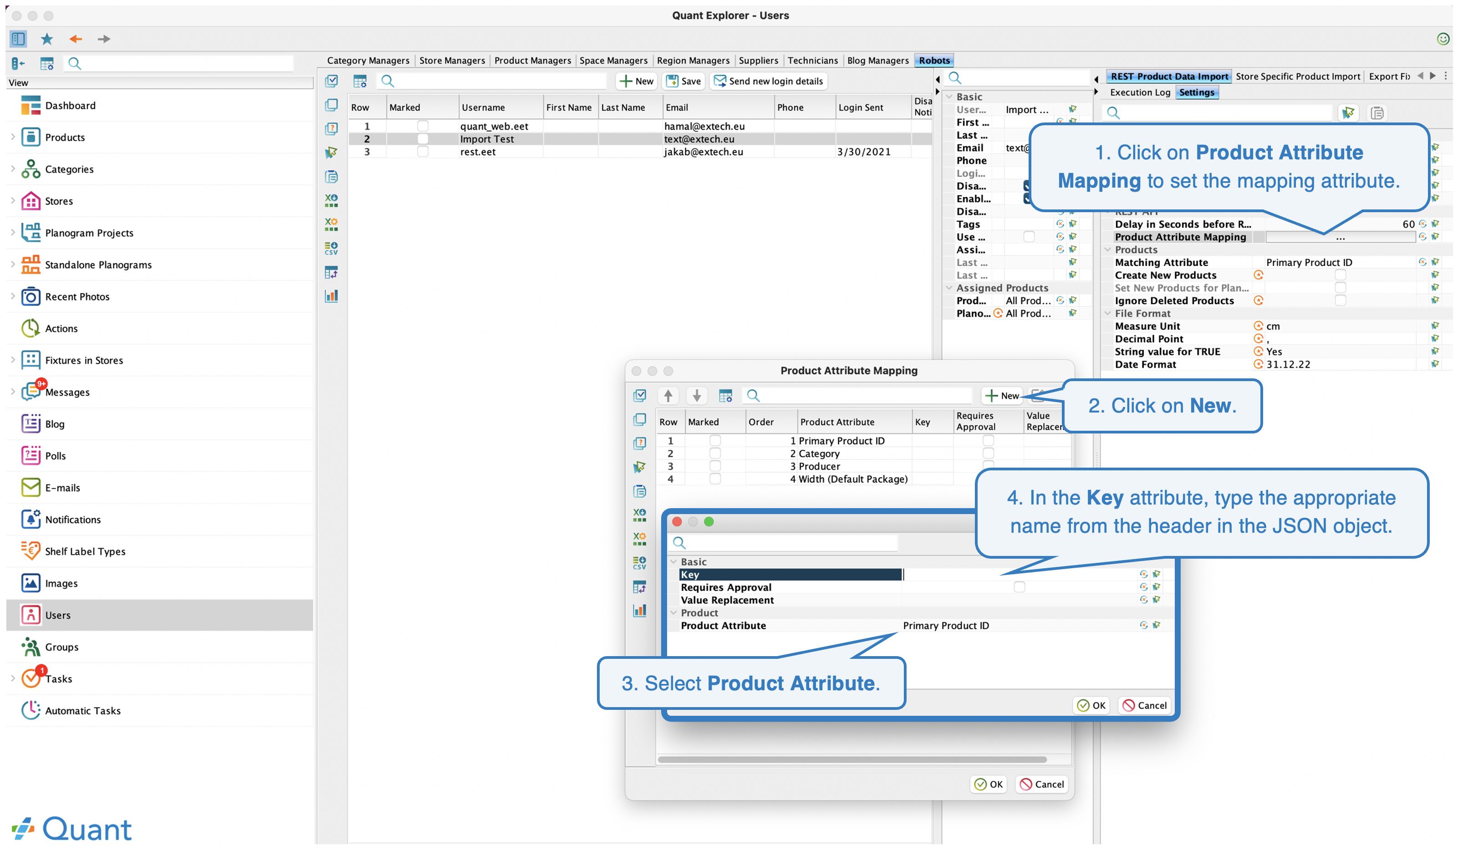Toggle Marked checkbox for Import Test user
This screenshot has width=1458, height=846.
click(423, 138)
